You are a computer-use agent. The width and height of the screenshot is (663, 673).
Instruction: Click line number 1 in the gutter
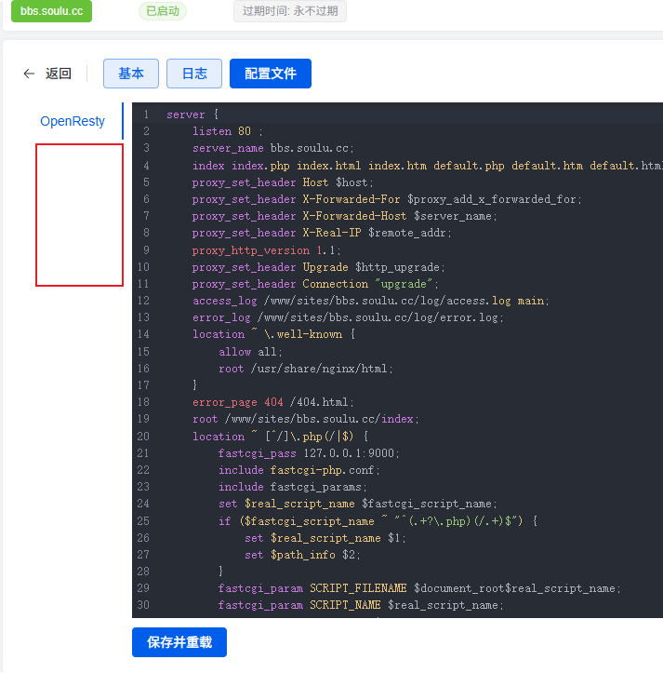[x=146, y=114]
